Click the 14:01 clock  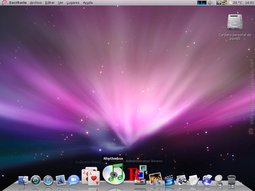[249, 3]
